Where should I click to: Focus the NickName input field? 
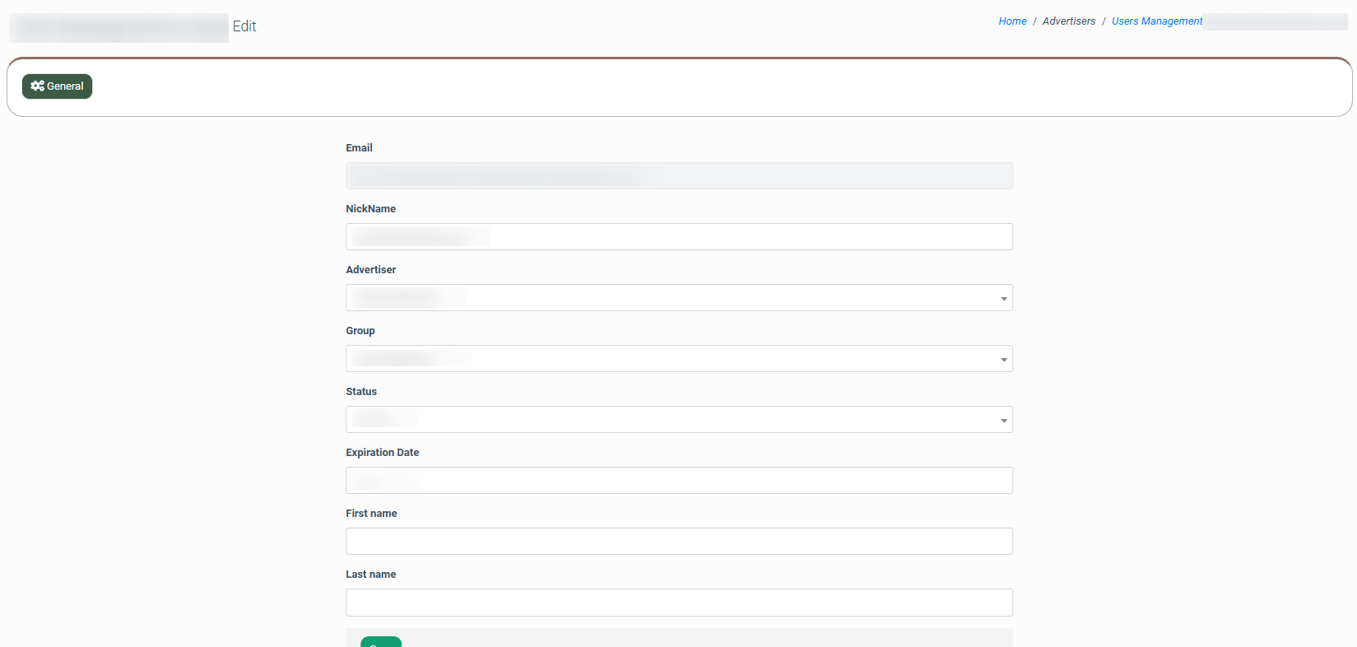pyautogui.click(x=679, y=237)
